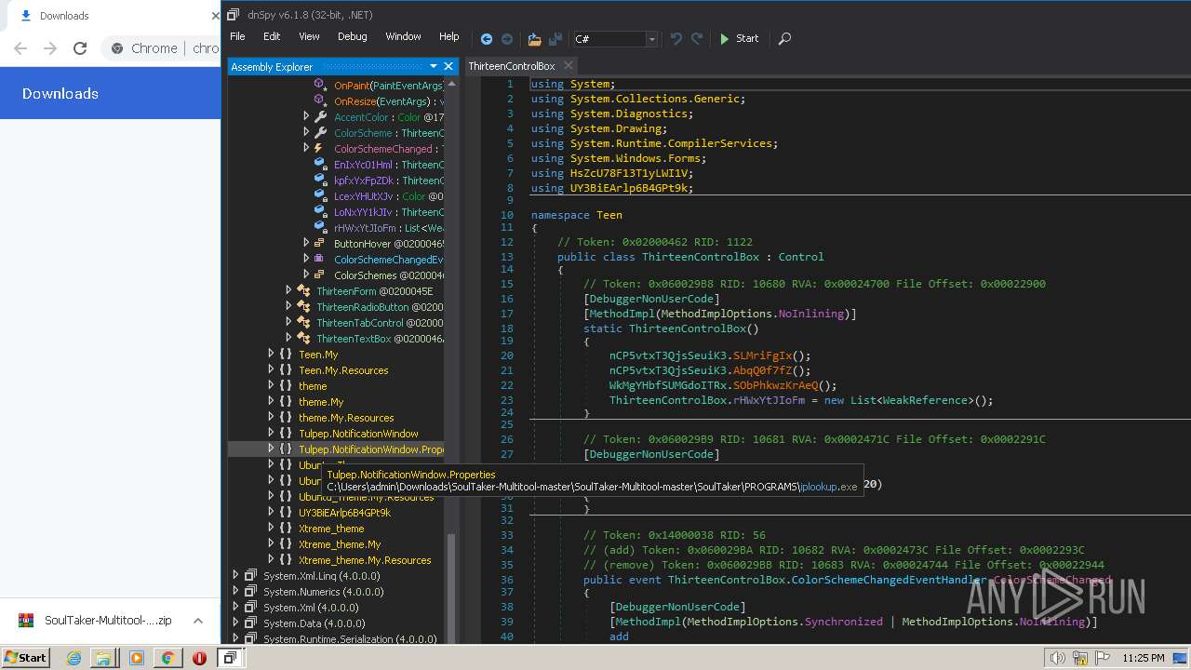Undo using the toolbar arrow

676,38
